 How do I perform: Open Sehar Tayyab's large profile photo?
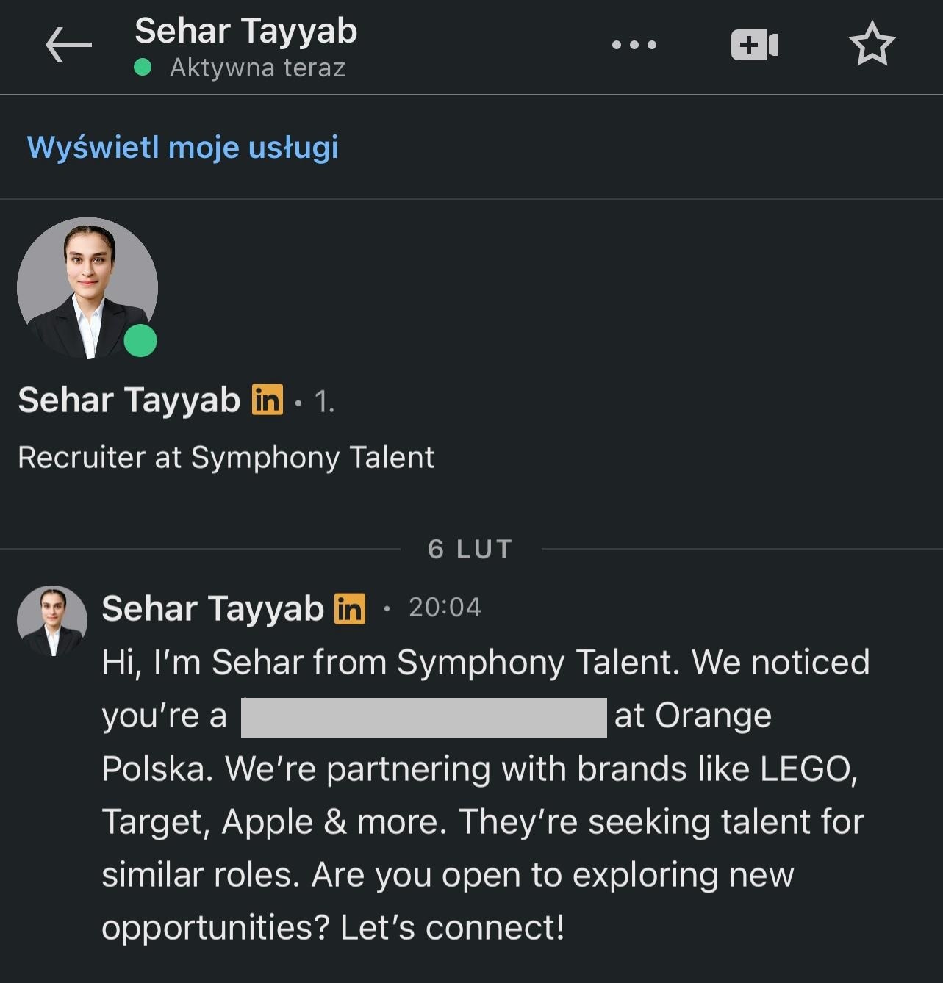87,287
